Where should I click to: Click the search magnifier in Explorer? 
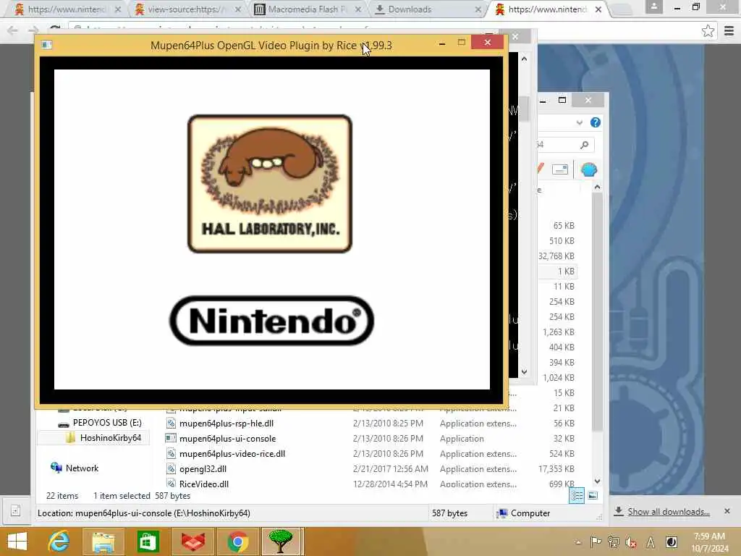[585, 145]
